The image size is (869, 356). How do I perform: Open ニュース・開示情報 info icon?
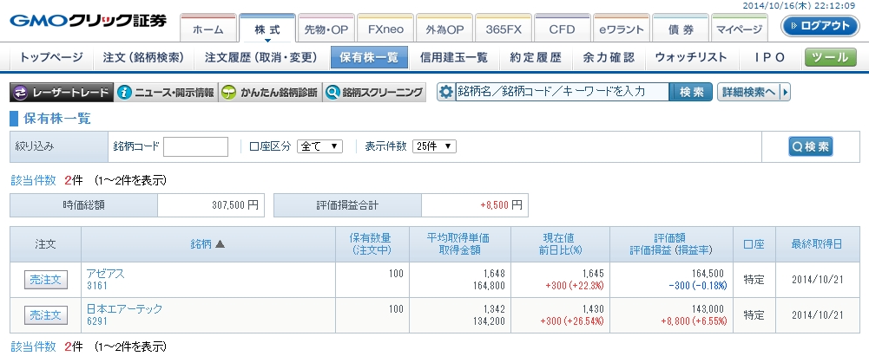125,93
